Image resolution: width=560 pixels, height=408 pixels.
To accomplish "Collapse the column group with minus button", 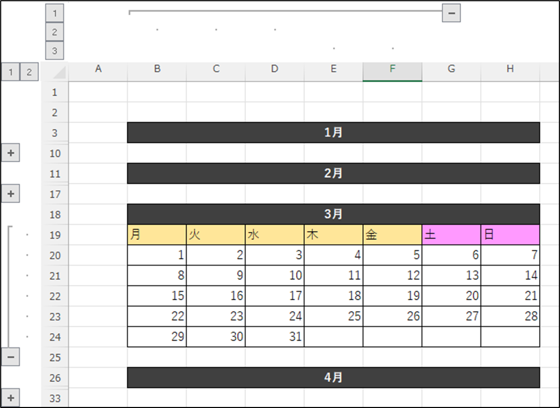I will click(451, 13).
